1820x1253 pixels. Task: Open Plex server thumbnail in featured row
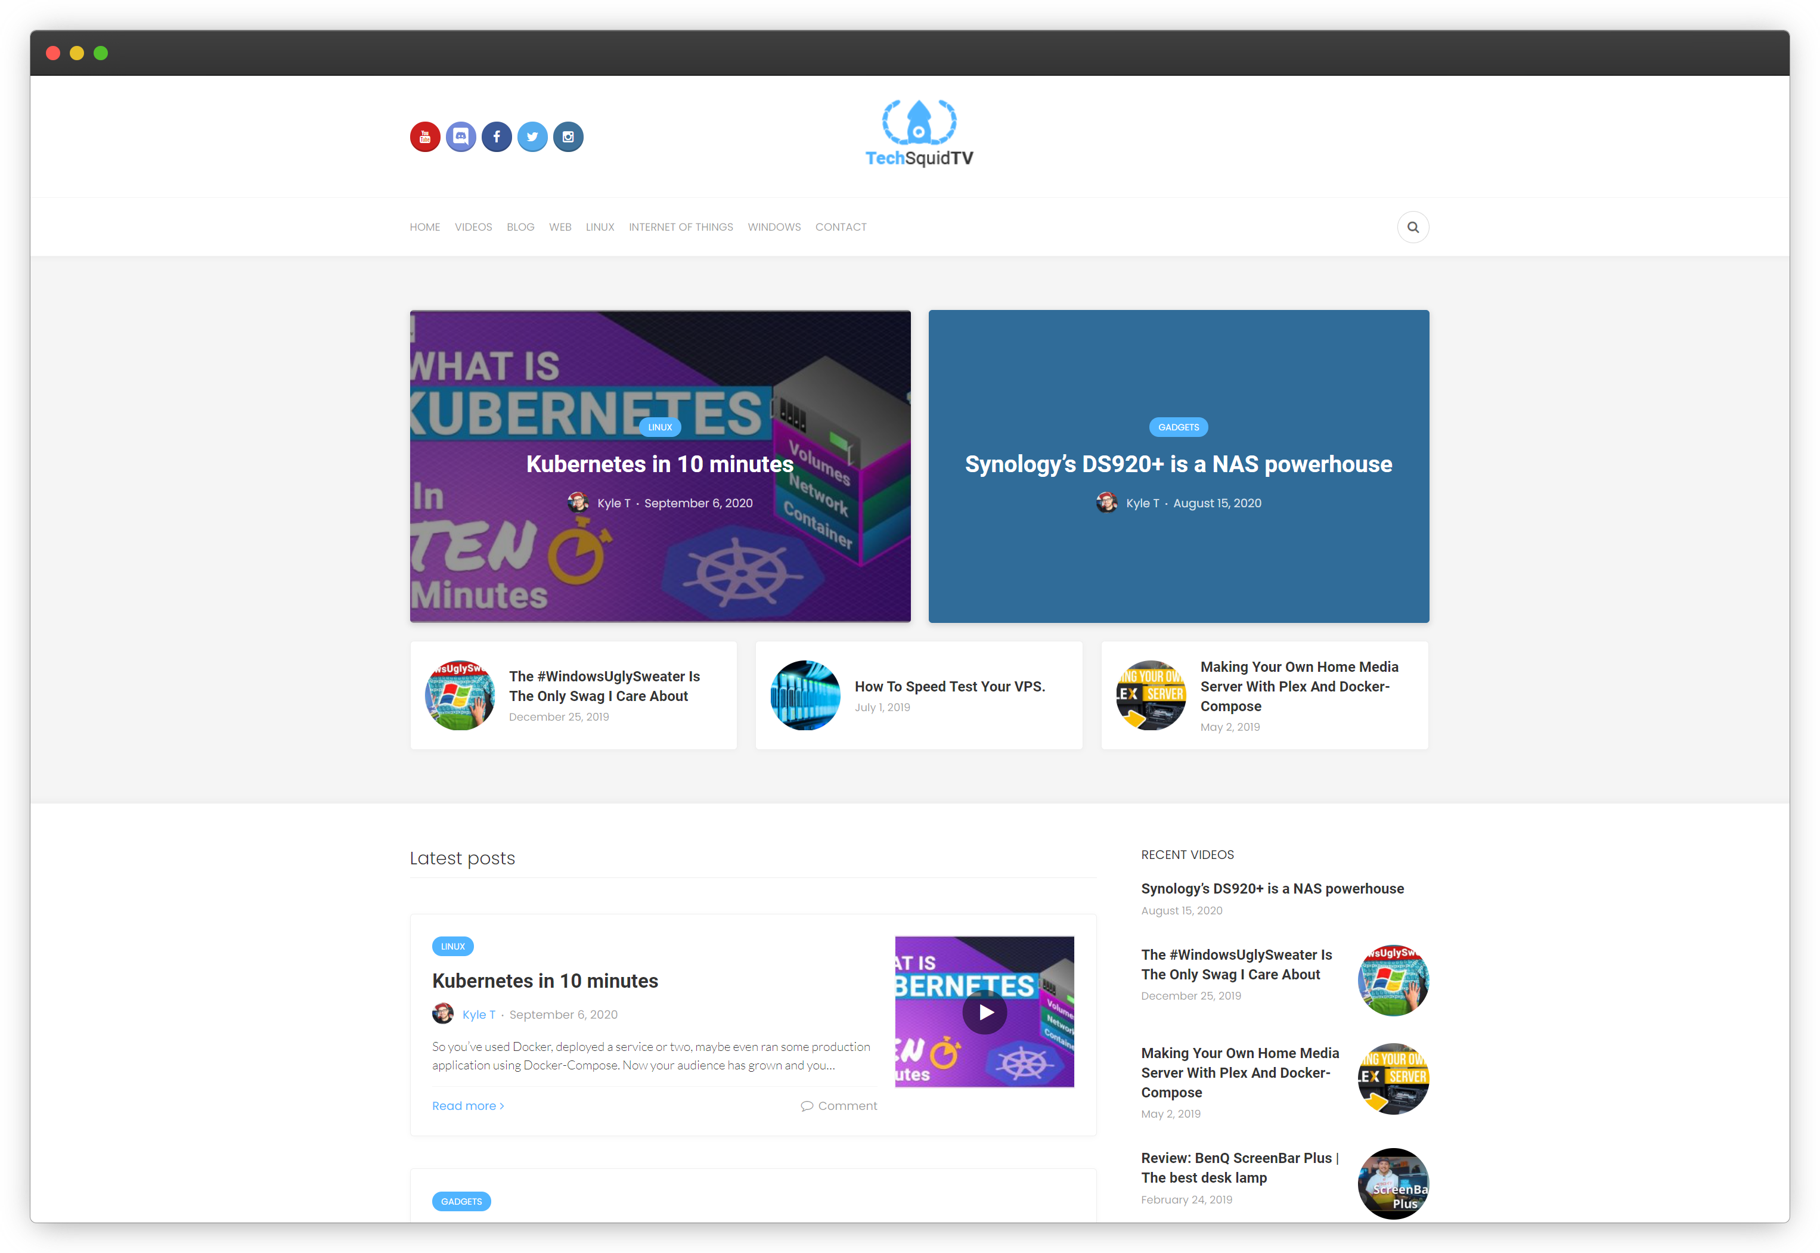click(x=1151, y=695)
